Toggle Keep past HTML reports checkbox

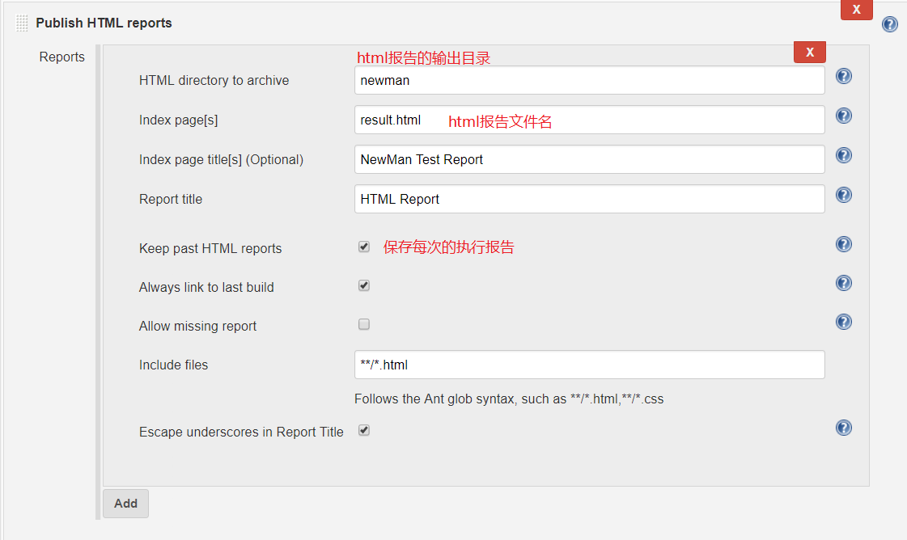364,247
